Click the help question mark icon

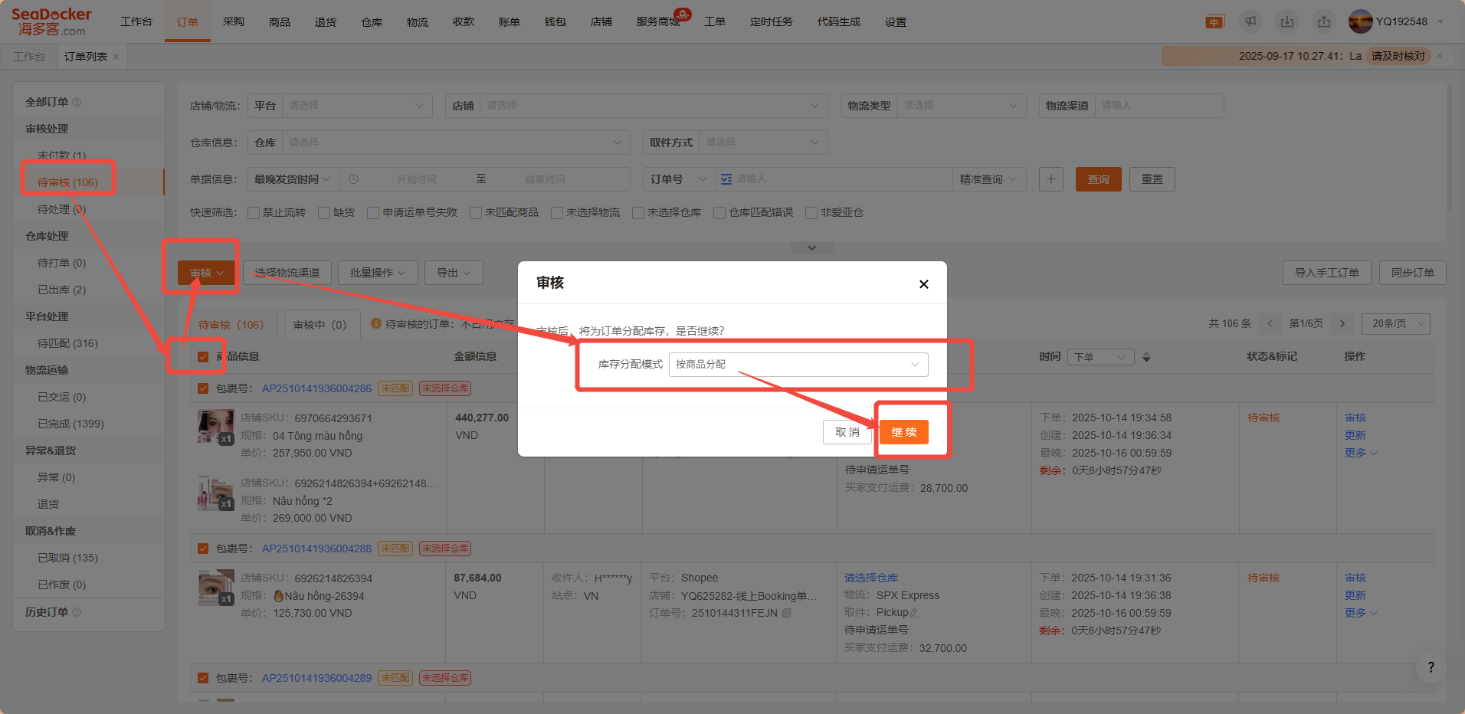[x=1430, y=667]
